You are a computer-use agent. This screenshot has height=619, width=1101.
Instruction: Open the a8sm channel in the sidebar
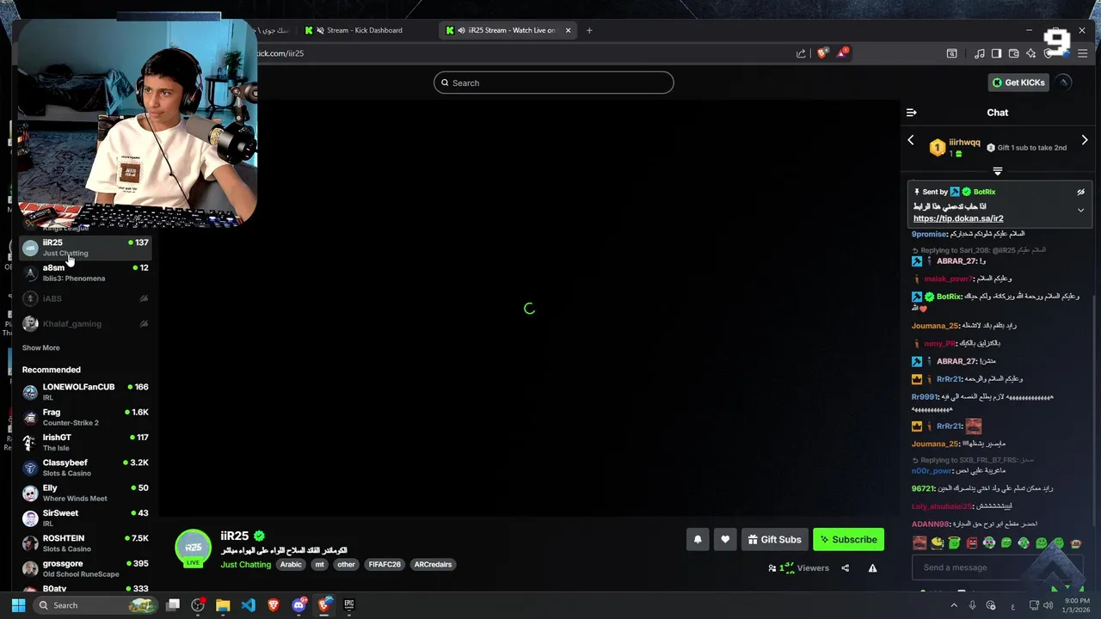[x=86, y=273]
